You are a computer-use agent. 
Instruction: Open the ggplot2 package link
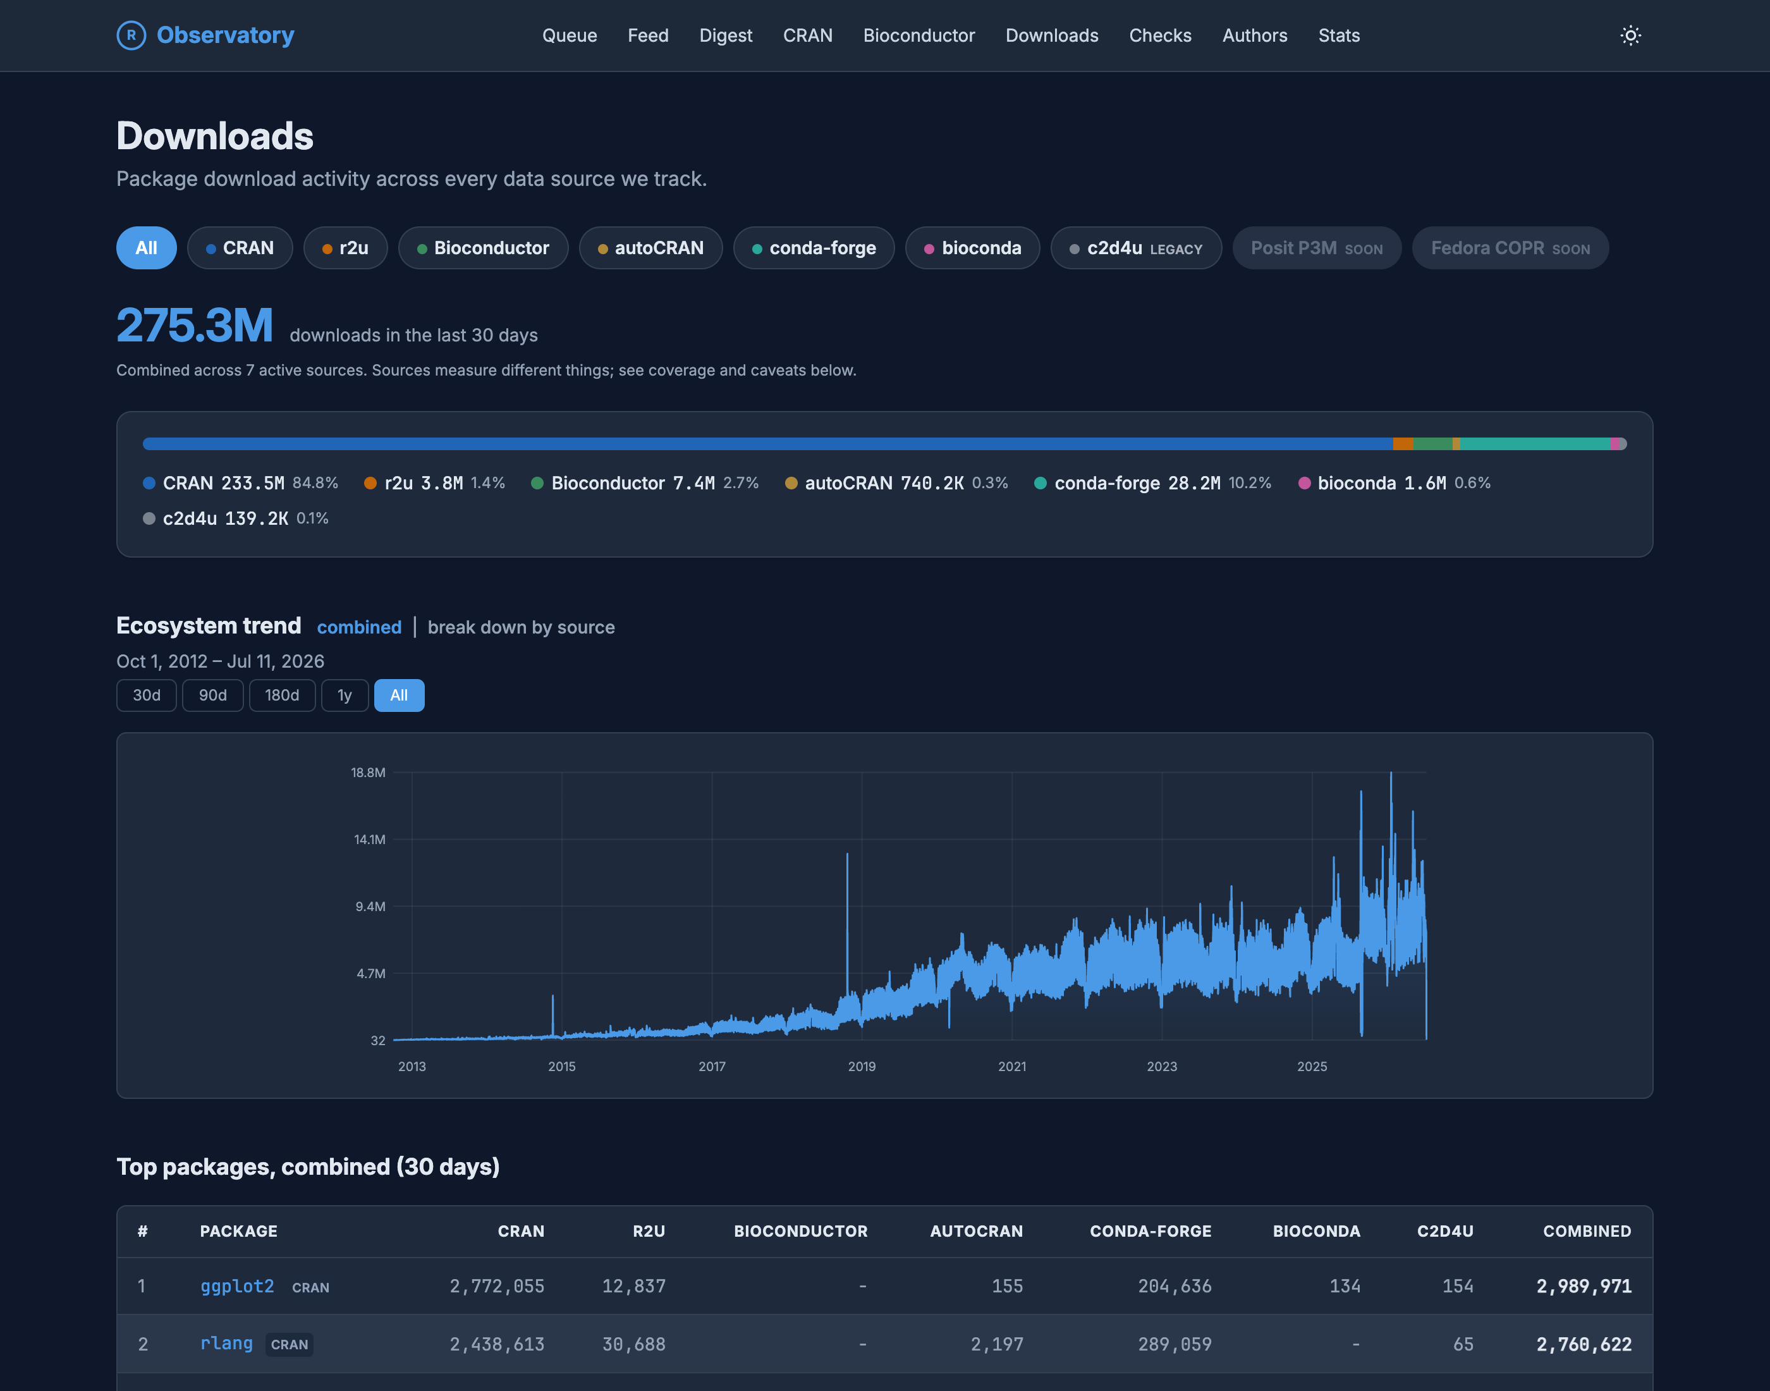point(237,1286)
